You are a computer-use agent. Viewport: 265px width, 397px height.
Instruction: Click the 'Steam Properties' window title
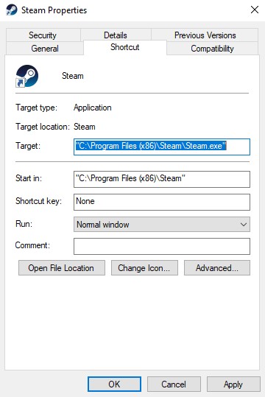click(x=54, y=10)
